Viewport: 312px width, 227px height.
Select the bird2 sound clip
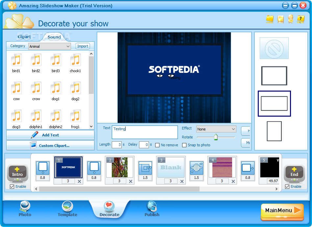coord(36,63)
